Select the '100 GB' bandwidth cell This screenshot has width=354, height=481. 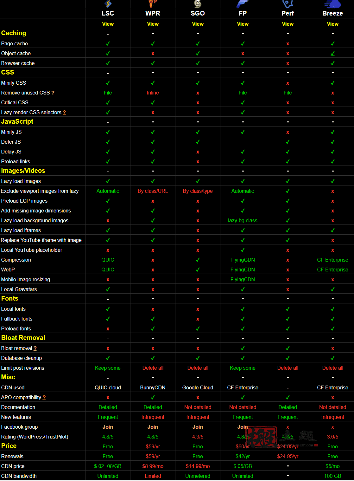333,476
